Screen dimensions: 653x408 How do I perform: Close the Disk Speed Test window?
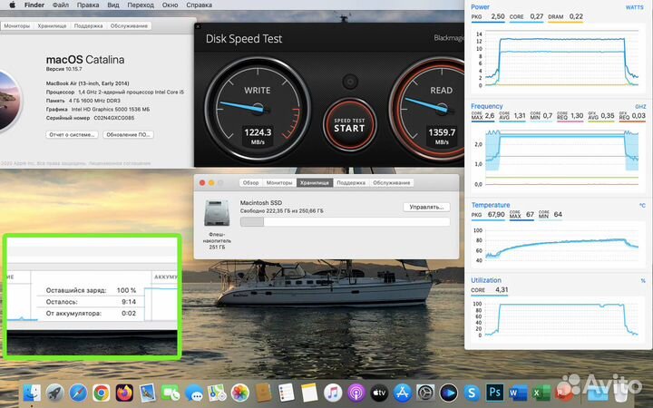[x=198, y=26]
